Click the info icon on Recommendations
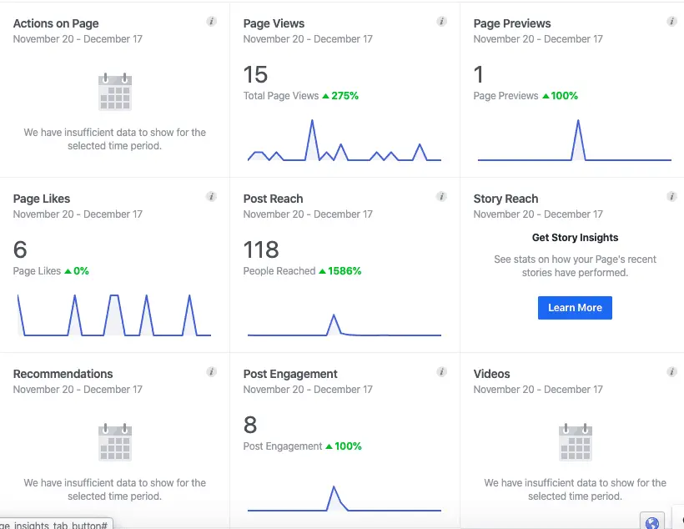684x529 pixels. coord(212,372)
